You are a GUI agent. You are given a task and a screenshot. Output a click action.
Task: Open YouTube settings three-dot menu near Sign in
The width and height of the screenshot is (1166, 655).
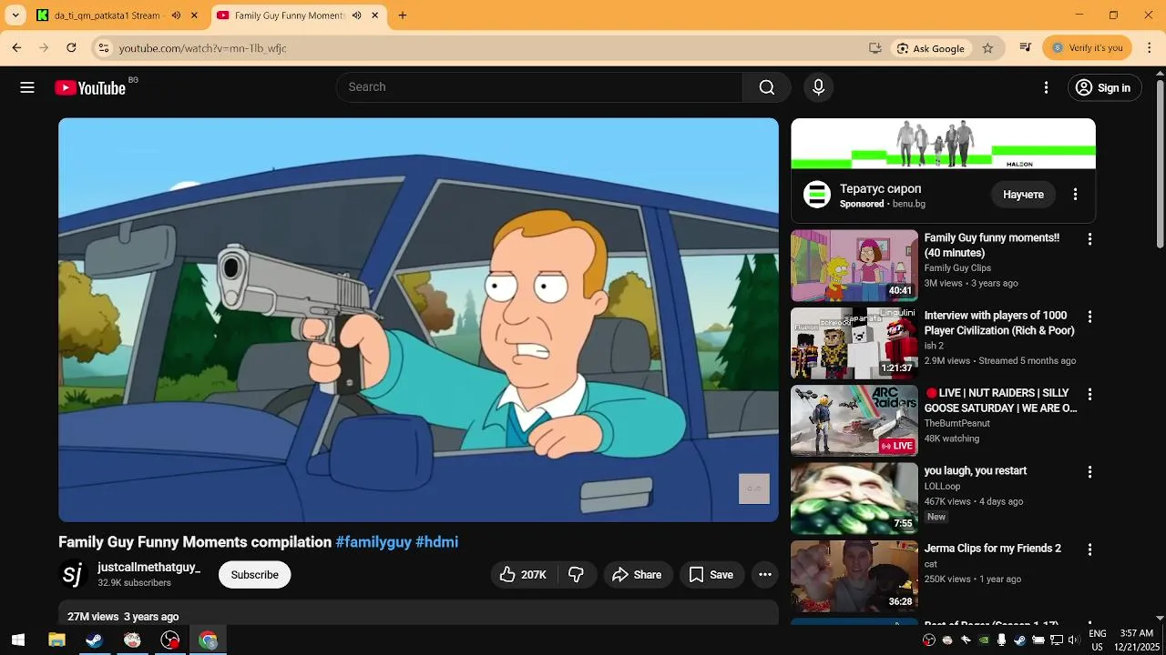pos(1046,87)
